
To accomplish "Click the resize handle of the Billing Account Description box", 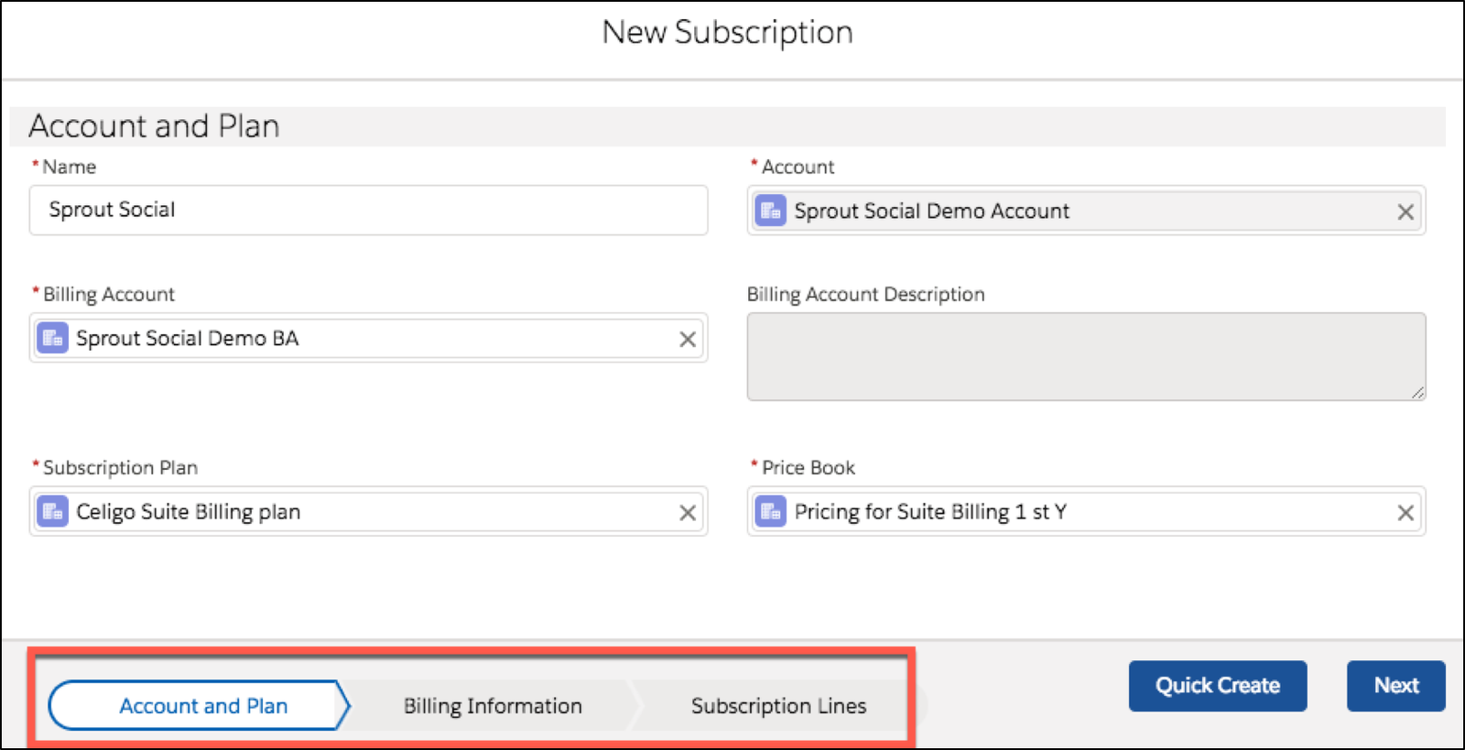I will pyautogui.click(x=1417, y=392).
